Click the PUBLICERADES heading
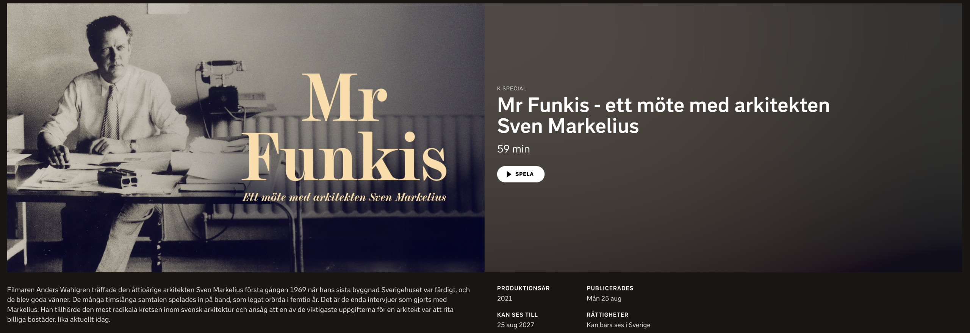 pos(610,288)
